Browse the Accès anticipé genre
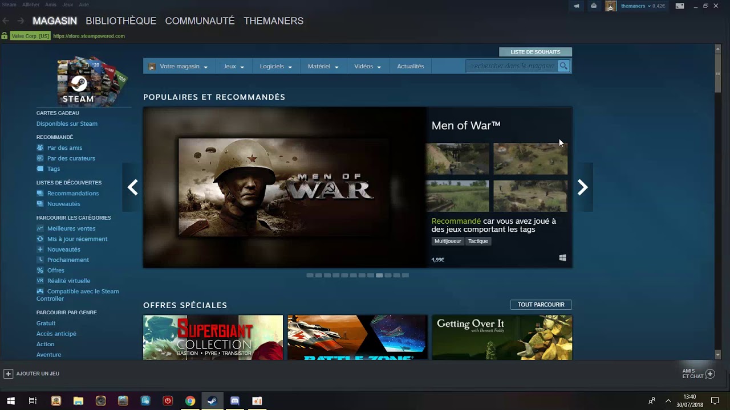This screenshot has height=410, width=730. coord(56,334)
